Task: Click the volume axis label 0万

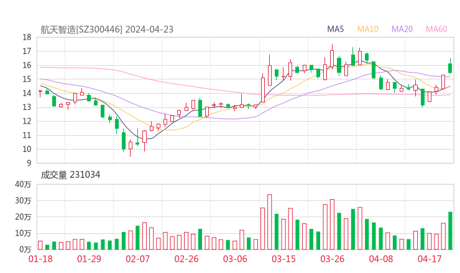Action: point(25,249)
